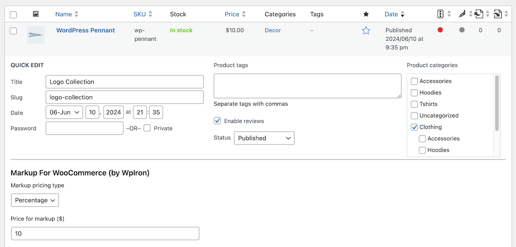Click the $10.00 price cell

[235, 30]
